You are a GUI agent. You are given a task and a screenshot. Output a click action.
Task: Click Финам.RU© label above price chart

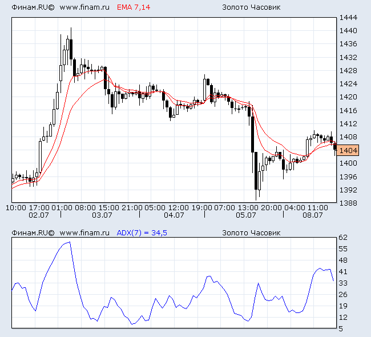[33, 7]
